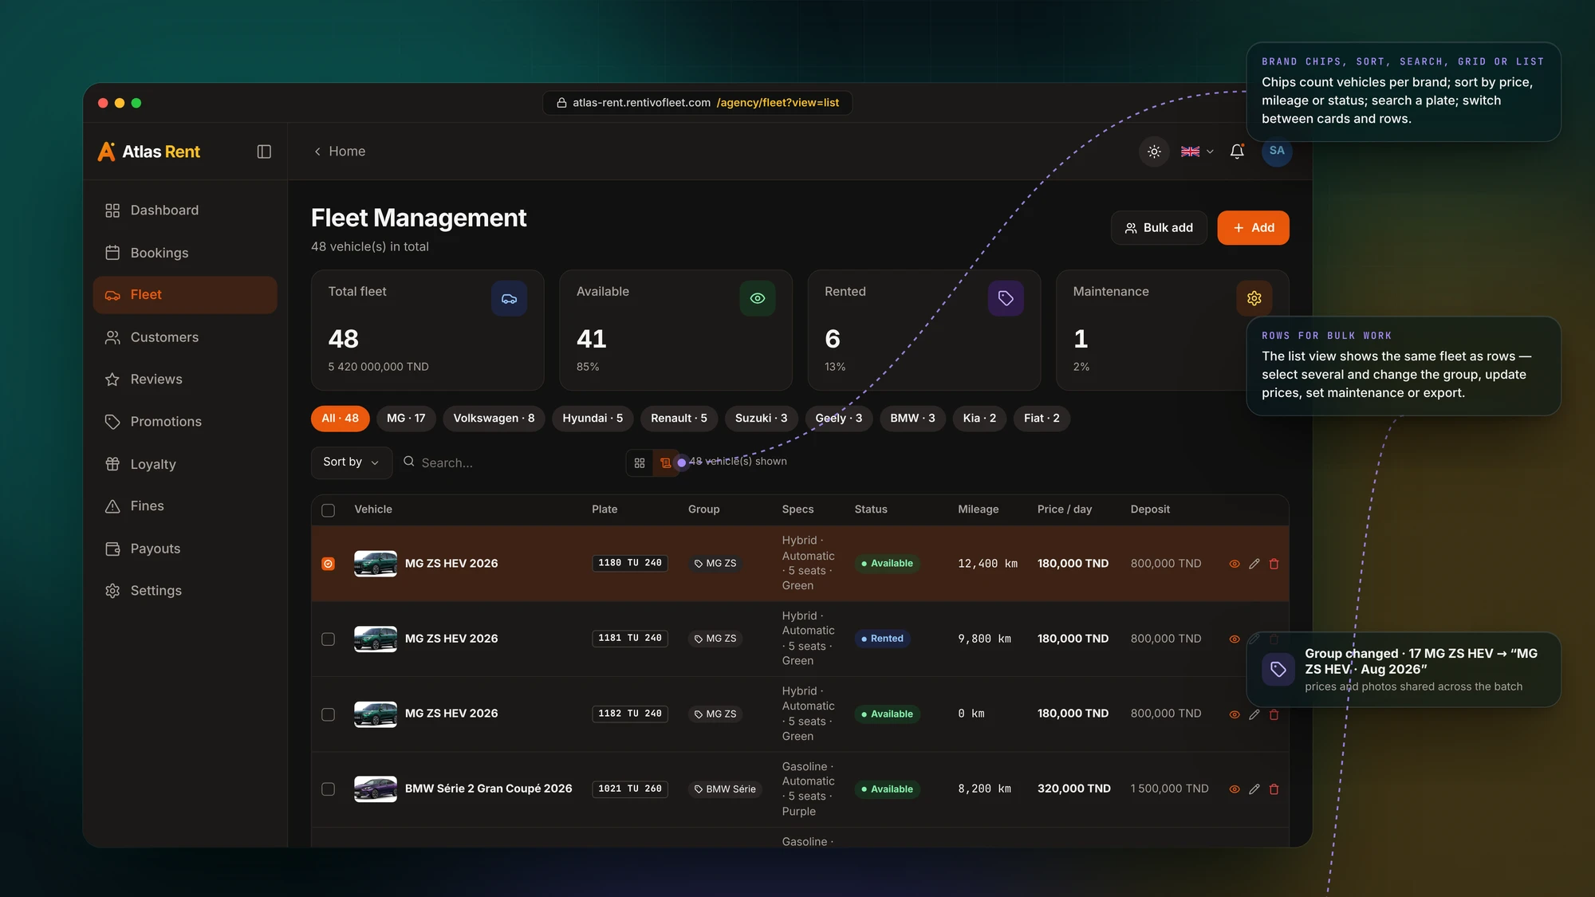
Task: Open Fines in sidebar
Action: pyautogui.click(x=185, y=506)
